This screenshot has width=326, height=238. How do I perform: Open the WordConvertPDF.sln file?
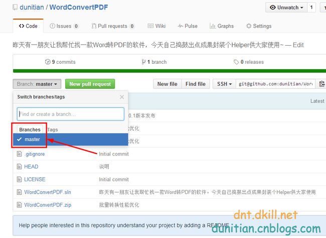(48, 192)
